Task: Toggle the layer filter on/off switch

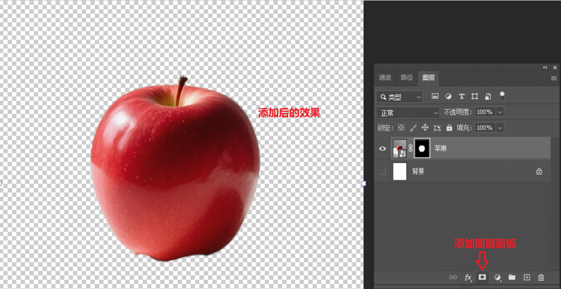Action: pyautogui.click(x=502, y=96)
